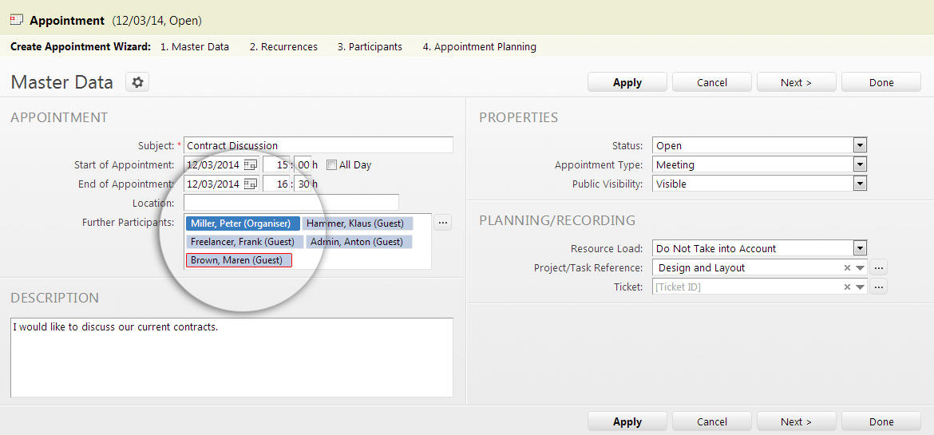
Task: Go to wizard step 3. Participants
Action: coord(370,46)
